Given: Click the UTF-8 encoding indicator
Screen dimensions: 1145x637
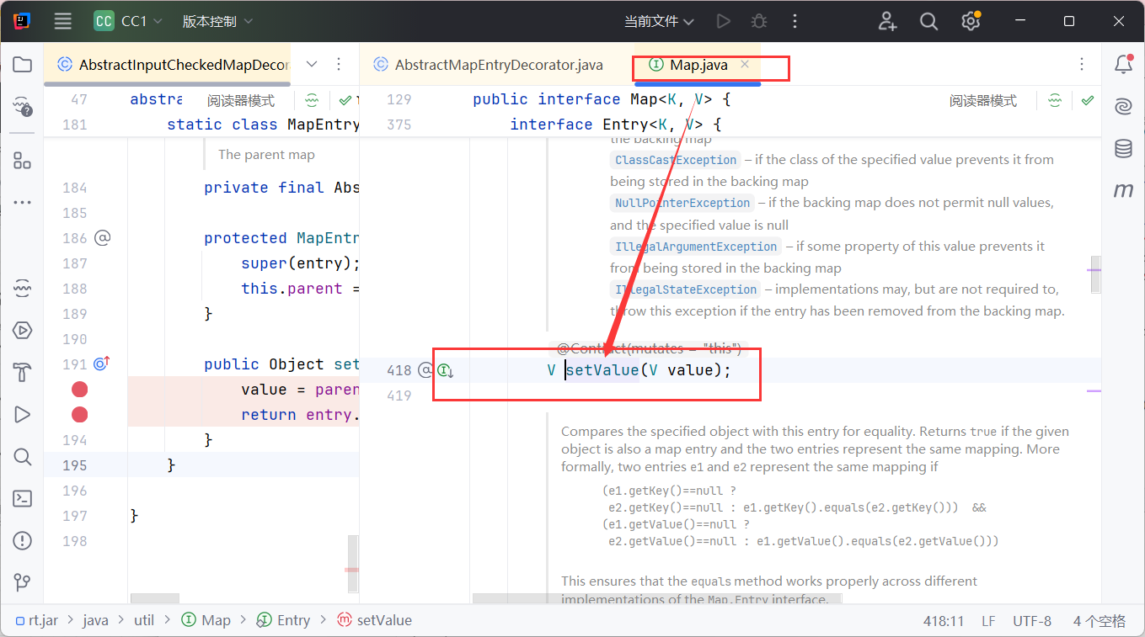Looking at the screenshot, I should click(x=1031, y=621).
